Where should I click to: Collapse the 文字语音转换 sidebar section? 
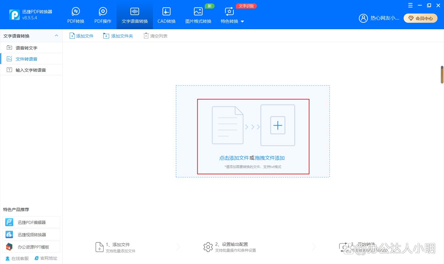pos(56,36)
